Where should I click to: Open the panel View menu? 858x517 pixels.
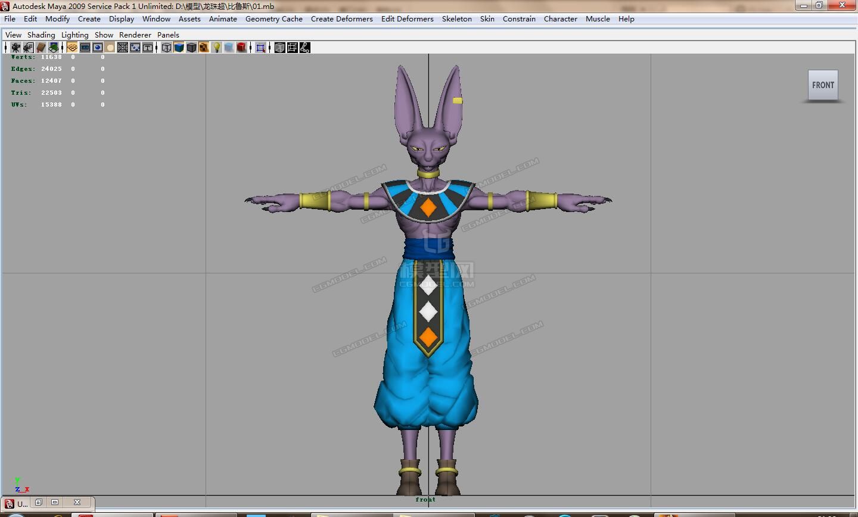coord(13,35)
